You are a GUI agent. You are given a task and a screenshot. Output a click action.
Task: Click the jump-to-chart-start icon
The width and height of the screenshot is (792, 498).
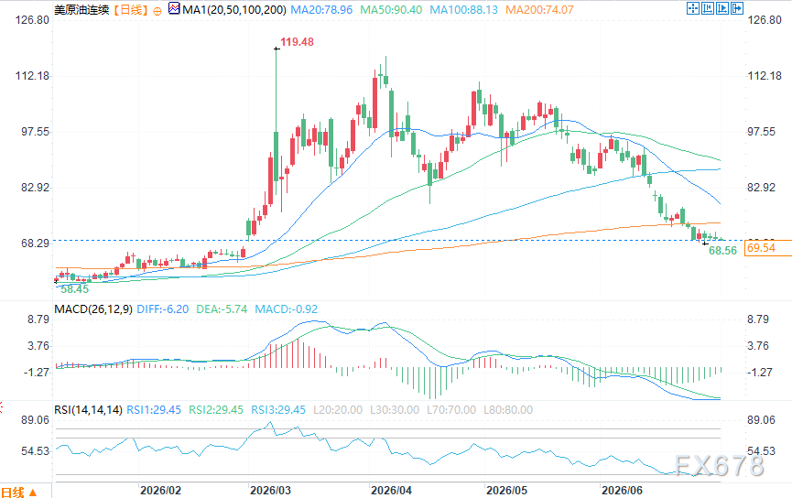pyautogui.click(x=708, y=8)
